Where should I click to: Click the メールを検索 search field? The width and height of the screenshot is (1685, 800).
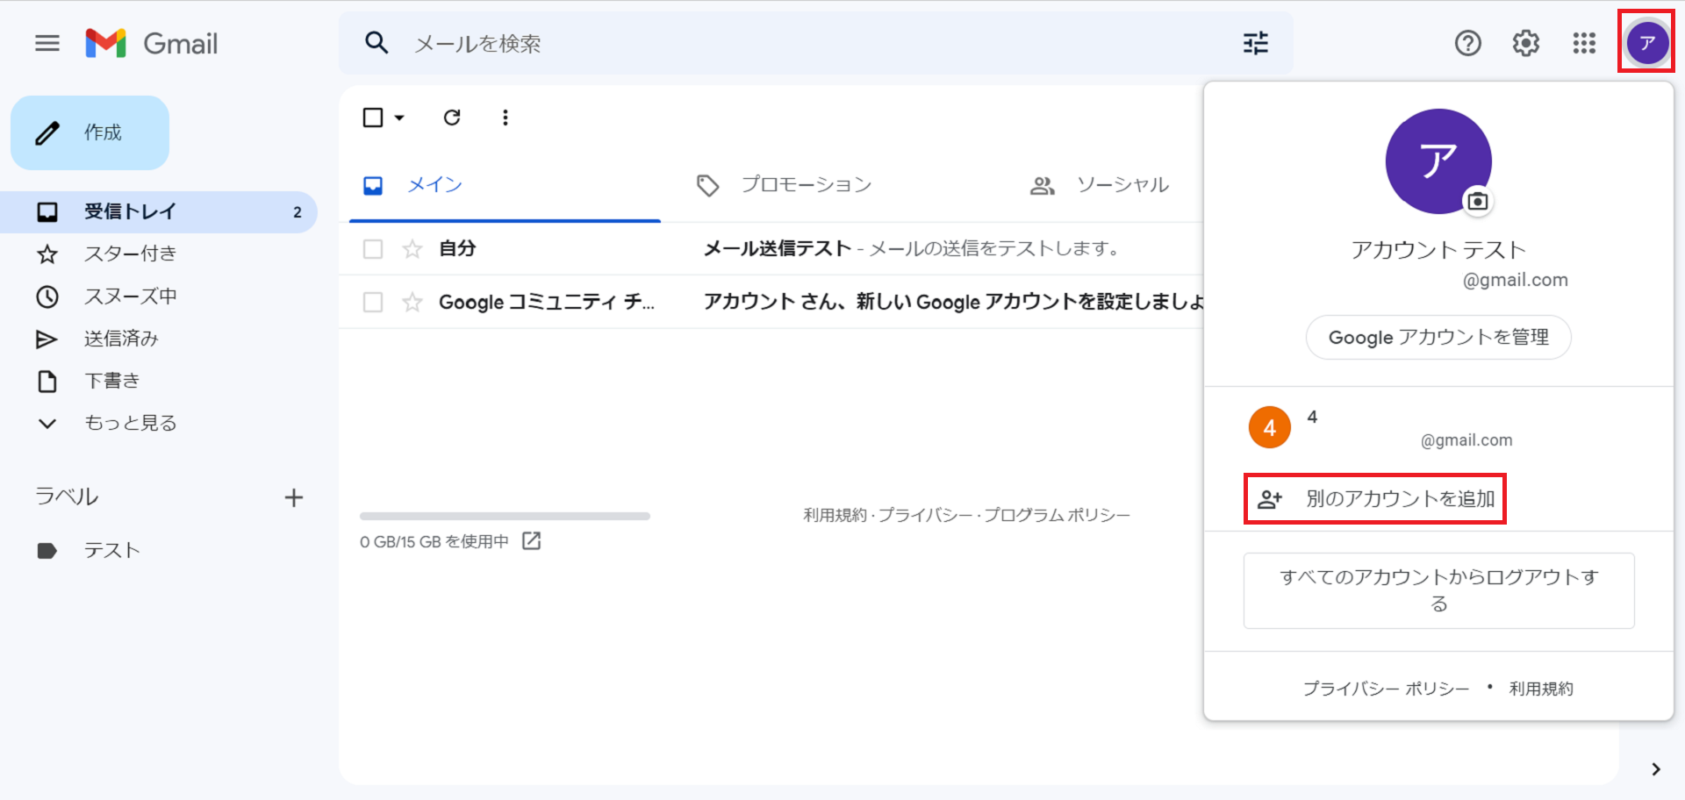coord(790,43)
